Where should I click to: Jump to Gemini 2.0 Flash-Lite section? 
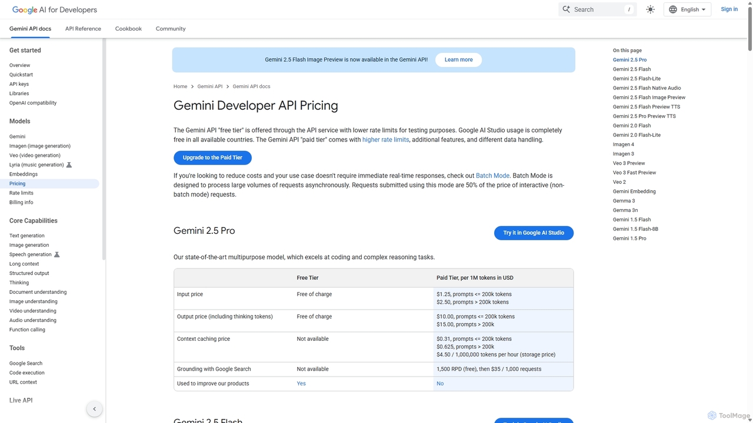[637, 135]
